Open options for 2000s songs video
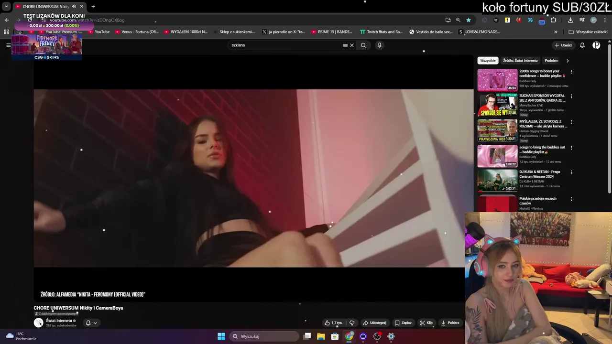Screen dimensions: 612x344 571,72
